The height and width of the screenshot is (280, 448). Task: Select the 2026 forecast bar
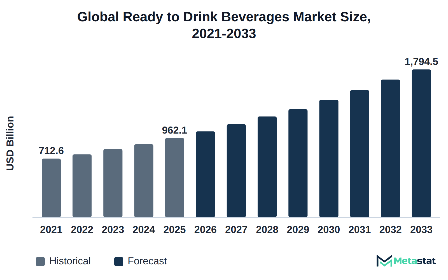coord(206,174)
